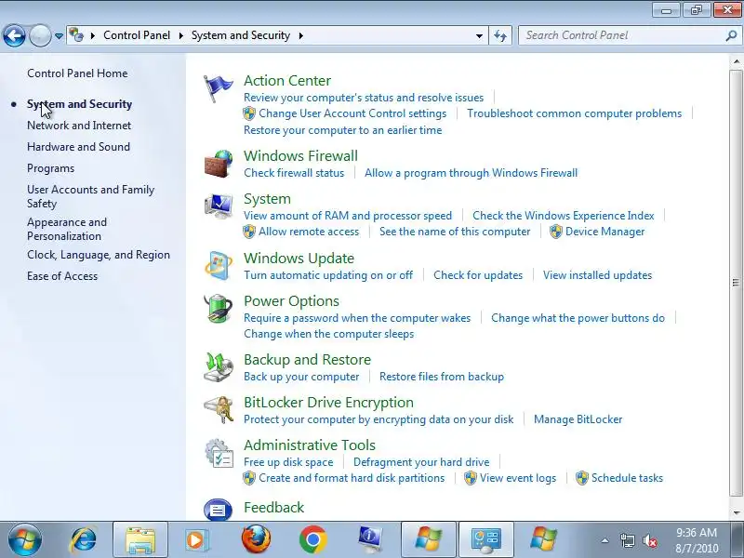Open the system information monitor taskbar icon
The width and height of the screenshot is (744, 558).
tap(370, 539)
